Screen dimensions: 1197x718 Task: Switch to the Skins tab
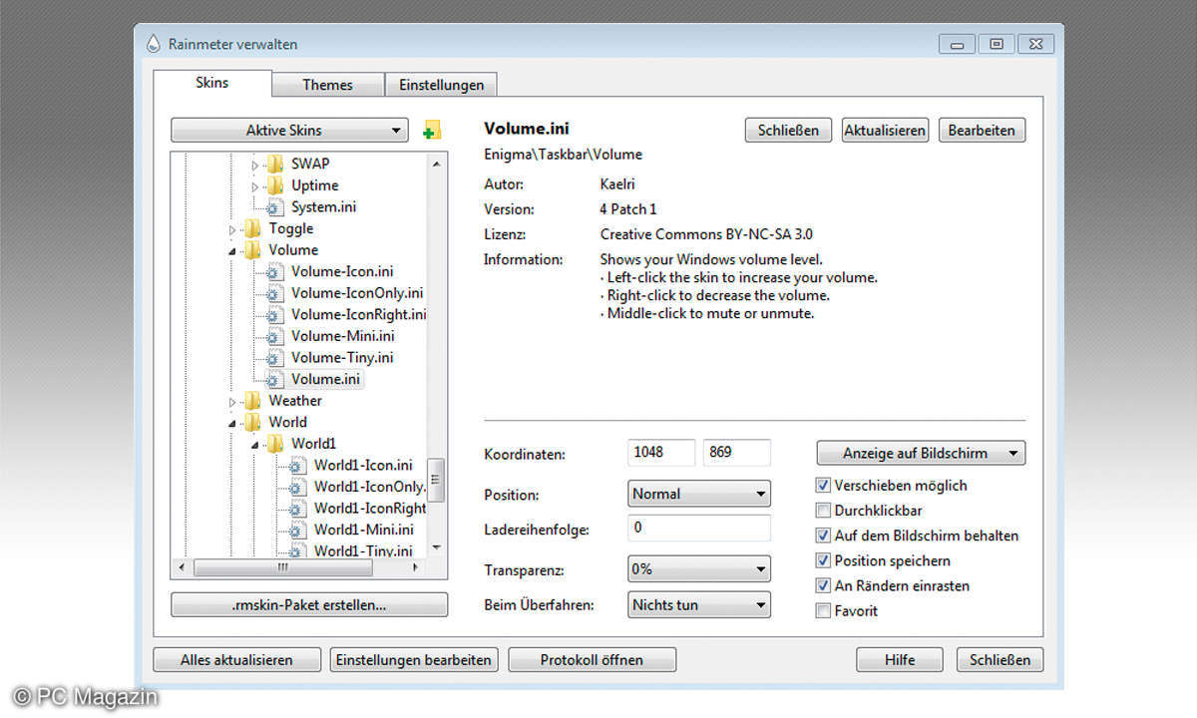coord(212,83)
